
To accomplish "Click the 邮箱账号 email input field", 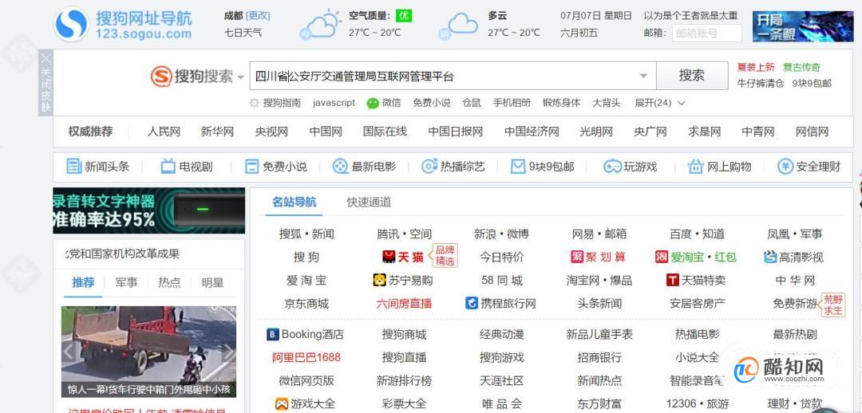I will [706, 33].
